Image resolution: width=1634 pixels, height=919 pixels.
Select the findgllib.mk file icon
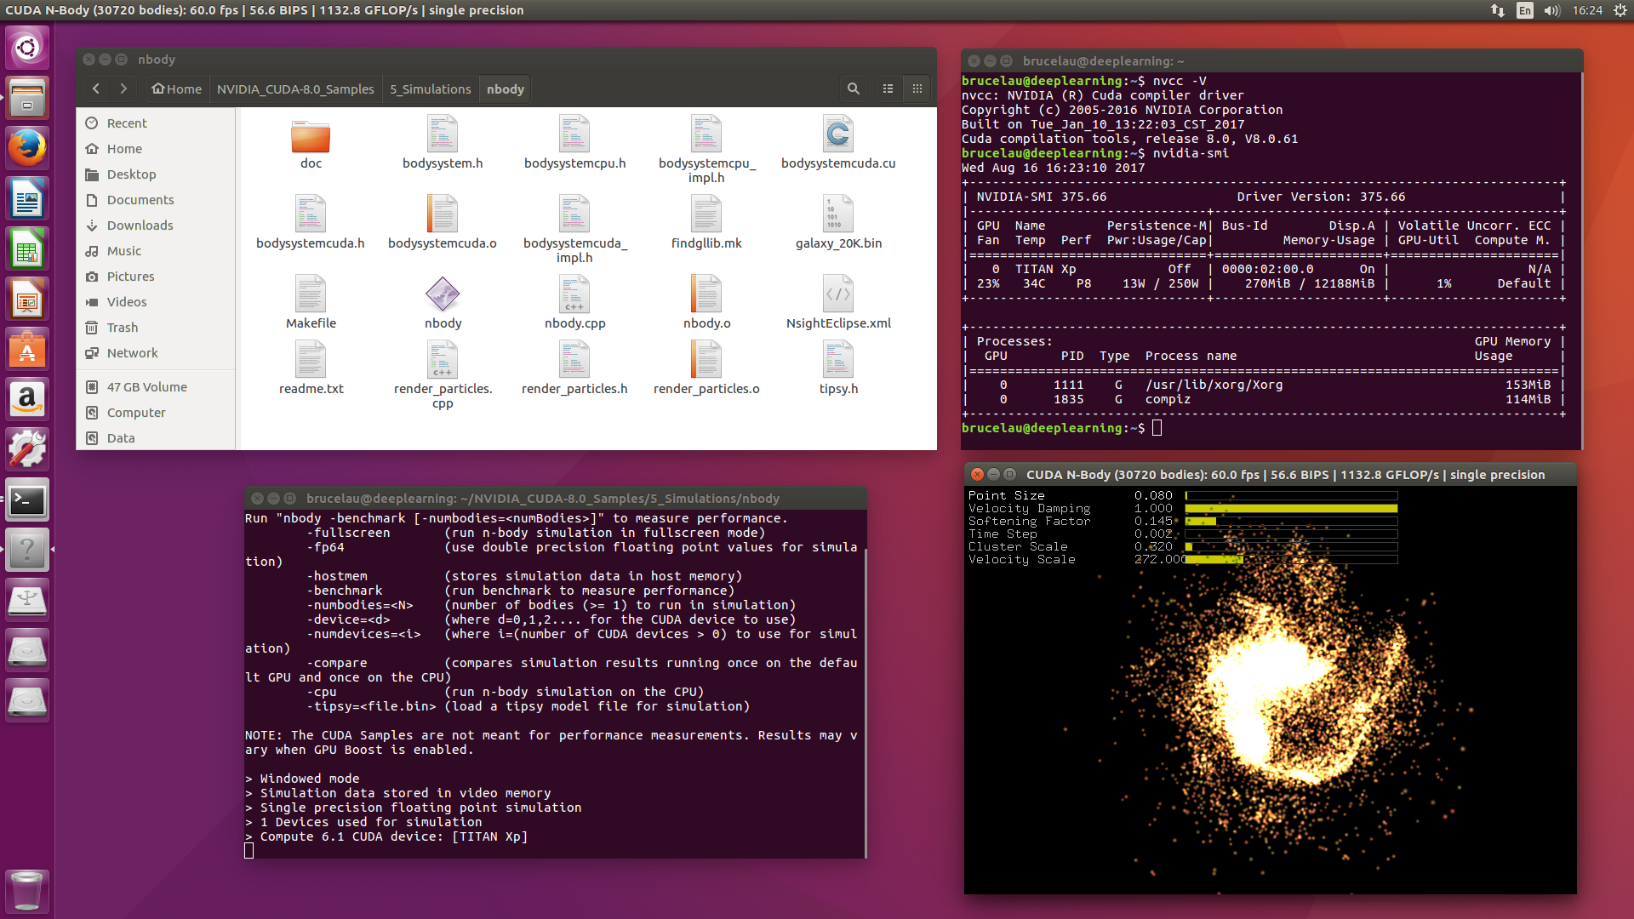click(706, 214)
